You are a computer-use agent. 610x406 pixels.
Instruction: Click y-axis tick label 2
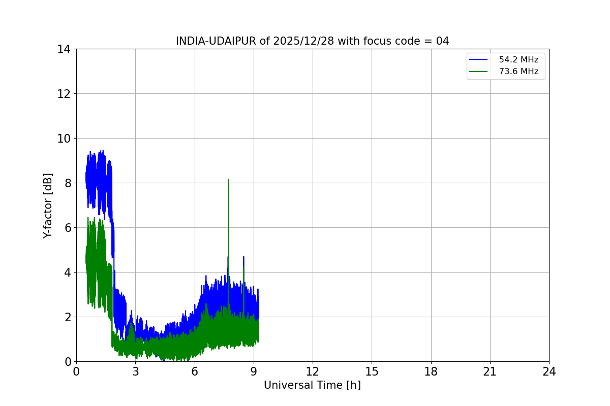67,317
